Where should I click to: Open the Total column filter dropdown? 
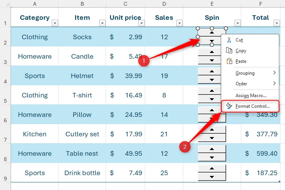coord(277,23)
